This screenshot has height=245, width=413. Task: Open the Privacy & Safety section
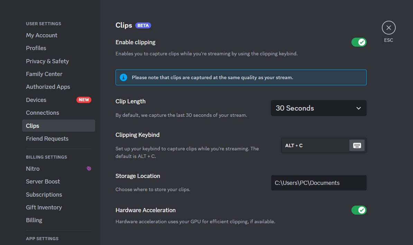pyautogui.click(x=47, y=61)
